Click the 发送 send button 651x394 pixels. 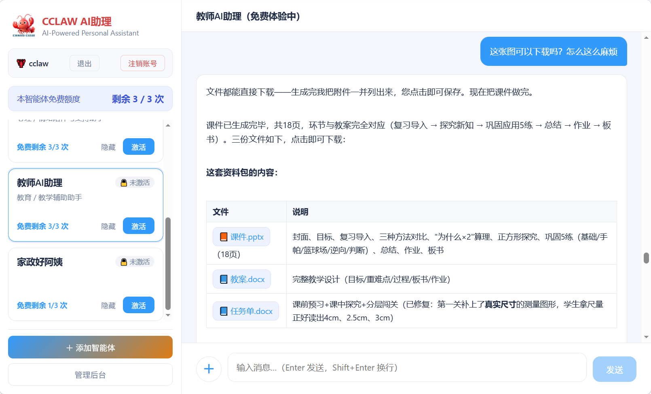tap(614, 369)
